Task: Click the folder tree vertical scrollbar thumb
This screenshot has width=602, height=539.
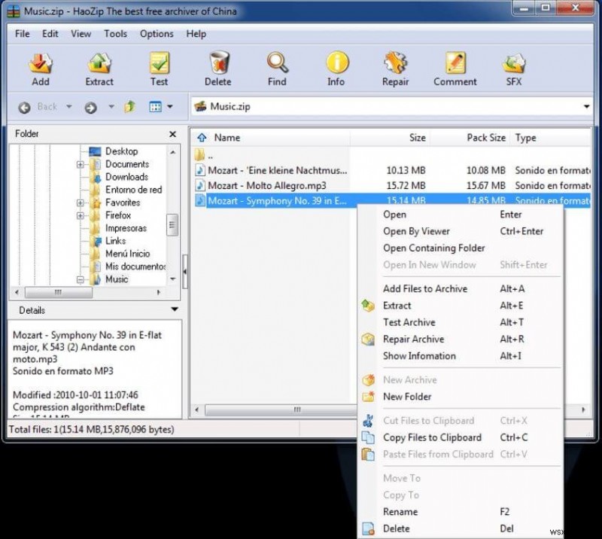Action: pos(172,225)
